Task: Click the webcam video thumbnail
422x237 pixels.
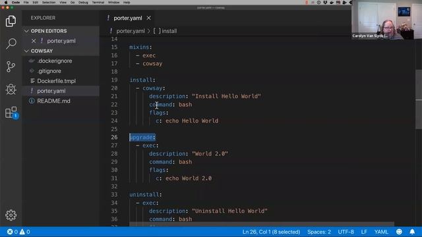Action: click(387, 20)
